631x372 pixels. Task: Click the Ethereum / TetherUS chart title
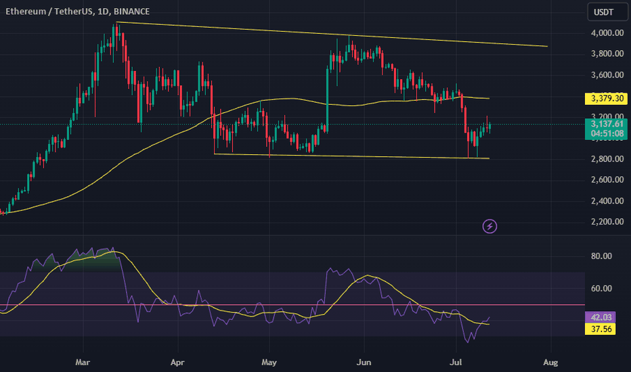pos(77,11)
